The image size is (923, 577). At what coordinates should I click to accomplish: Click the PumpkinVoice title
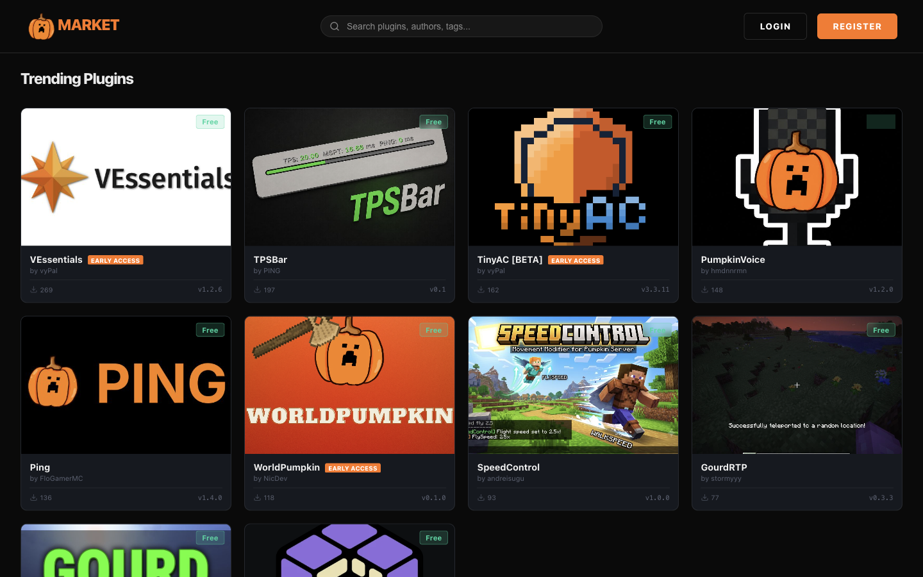click(733, 260)
